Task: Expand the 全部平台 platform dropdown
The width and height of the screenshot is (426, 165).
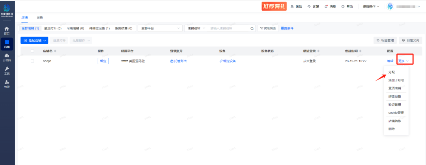Action: 160,28
